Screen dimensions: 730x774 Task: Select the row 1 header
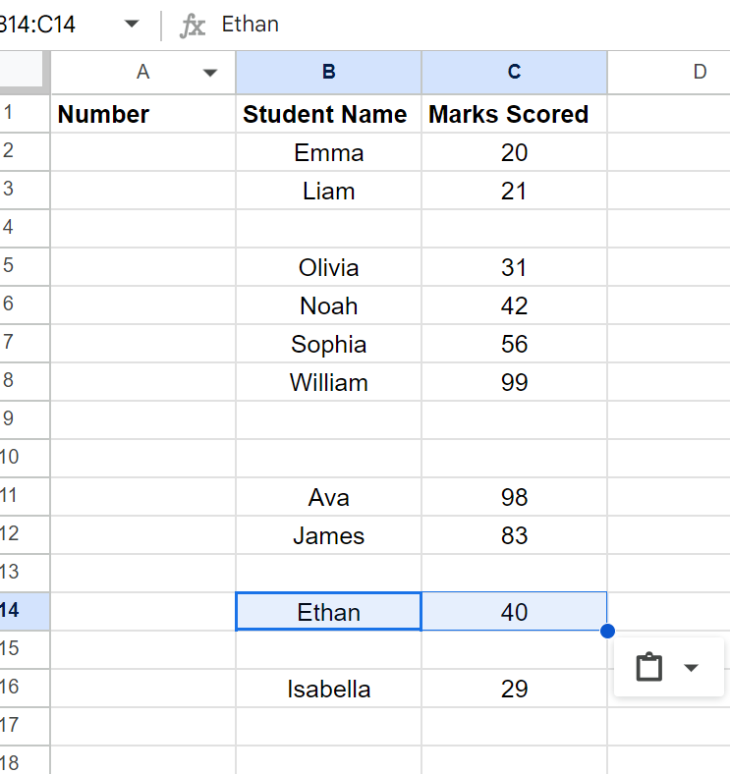pos(10,114)
